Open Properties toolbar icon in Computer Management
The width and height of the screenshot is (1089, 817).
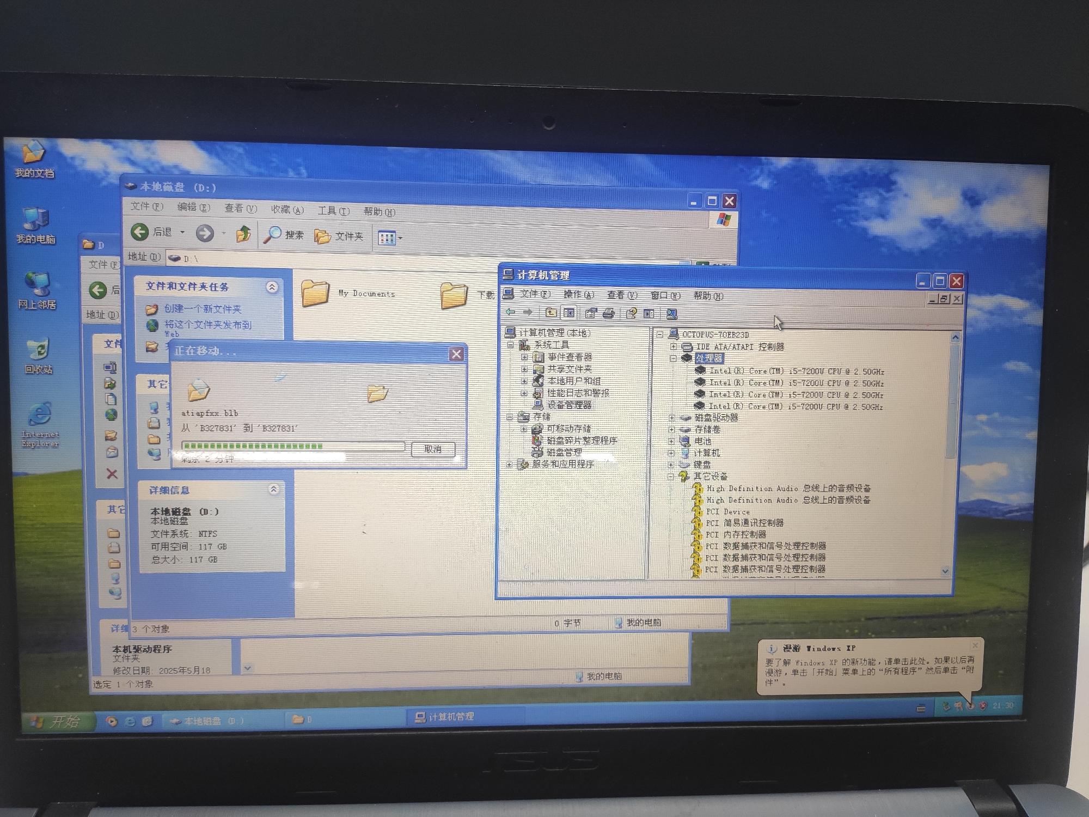pos(591,313)
